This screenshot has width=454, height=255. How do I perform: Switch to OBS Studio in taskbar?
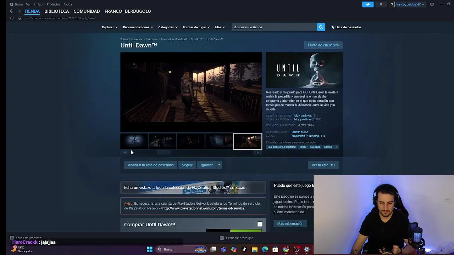pyautogui.click(x=296, y=249)
